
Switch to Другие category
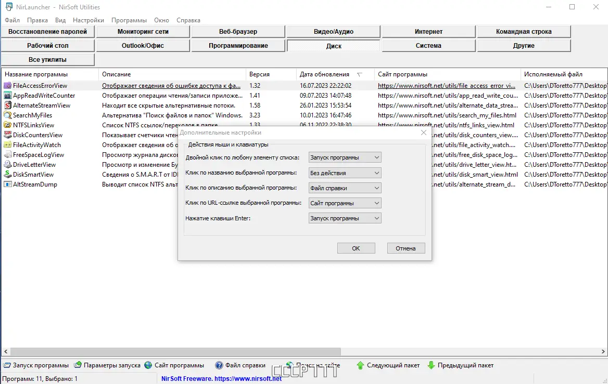524,45
